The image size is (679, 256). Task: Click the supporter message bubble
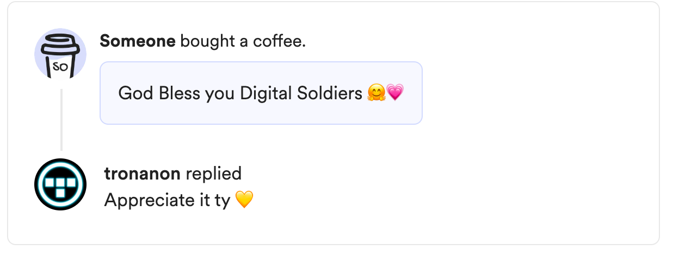[x=261, y=93]
